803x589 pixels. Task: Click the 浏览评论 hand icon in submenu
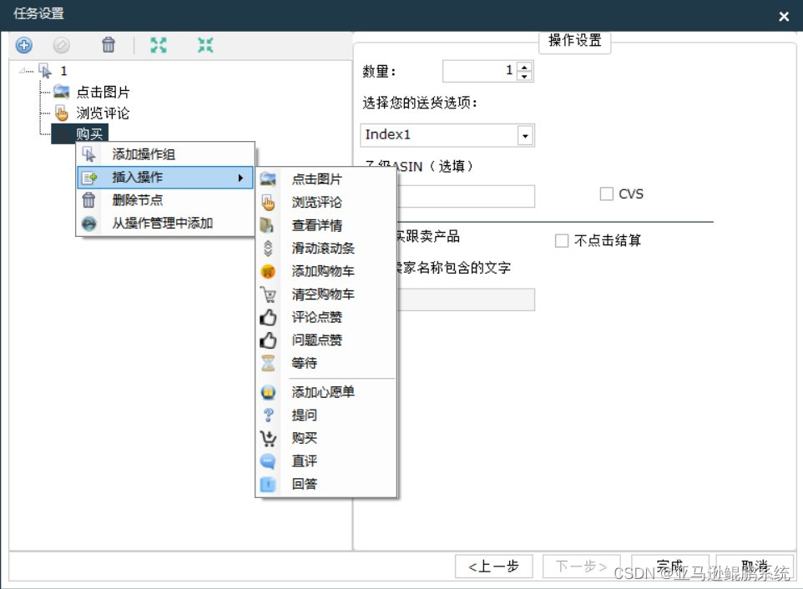coord(268,202)
